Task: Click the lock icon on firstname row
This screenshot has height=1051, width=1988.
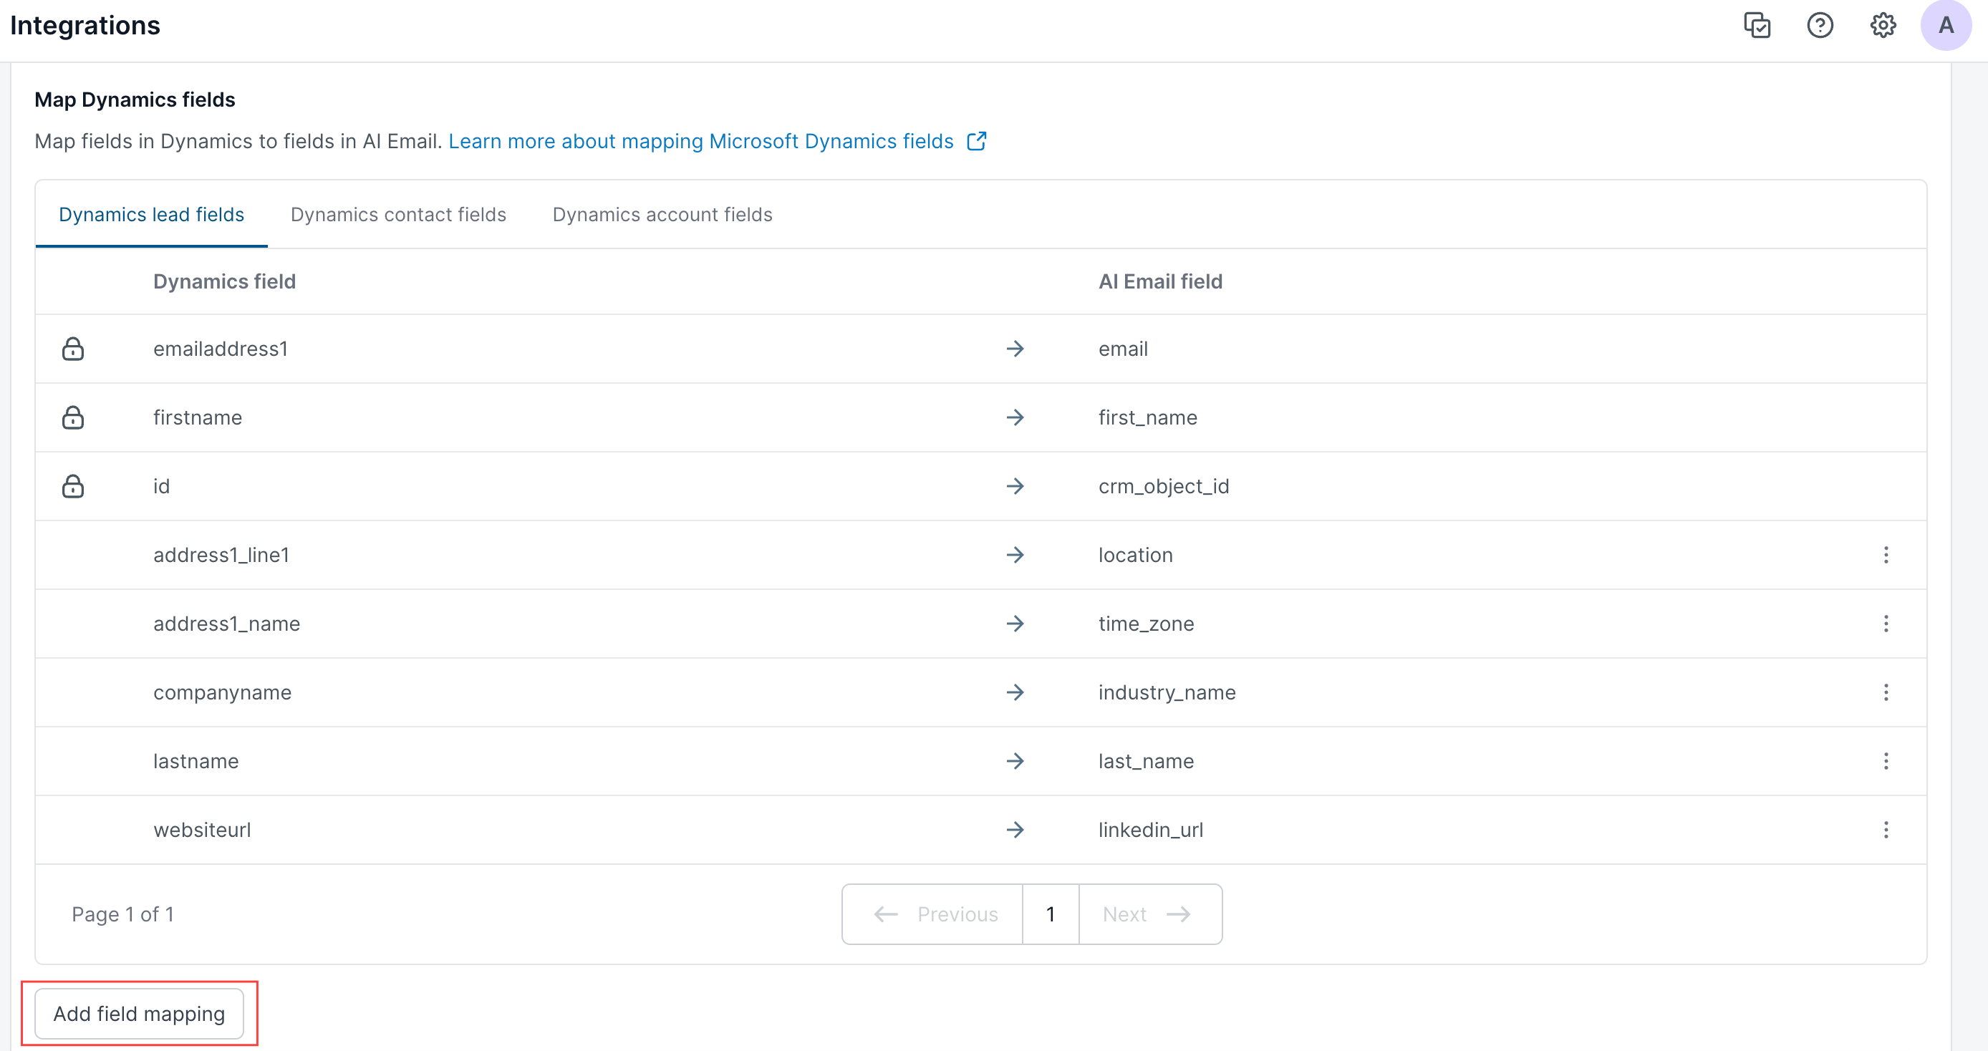Action: [73, 417]
